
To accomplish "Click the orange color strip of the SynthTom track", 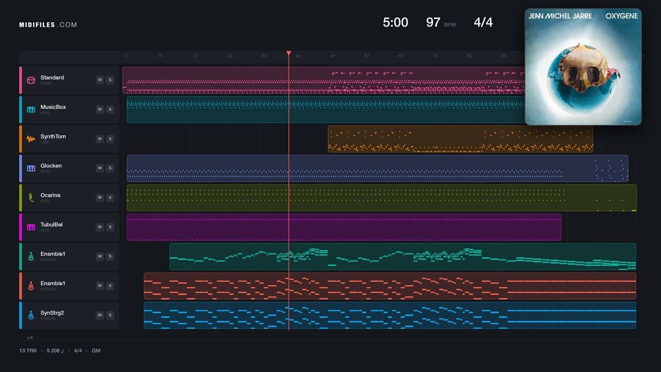I will (x=21, y=139).
